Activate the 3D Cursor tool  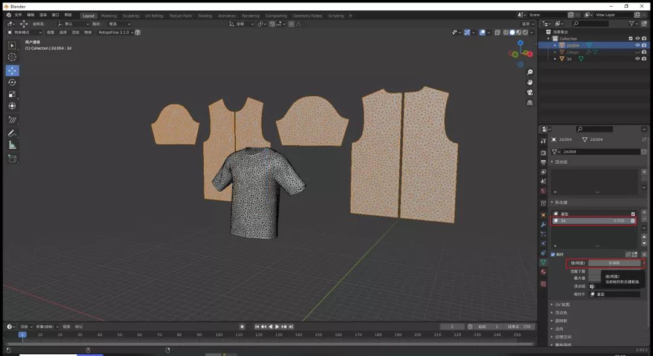tap(12, 57)
